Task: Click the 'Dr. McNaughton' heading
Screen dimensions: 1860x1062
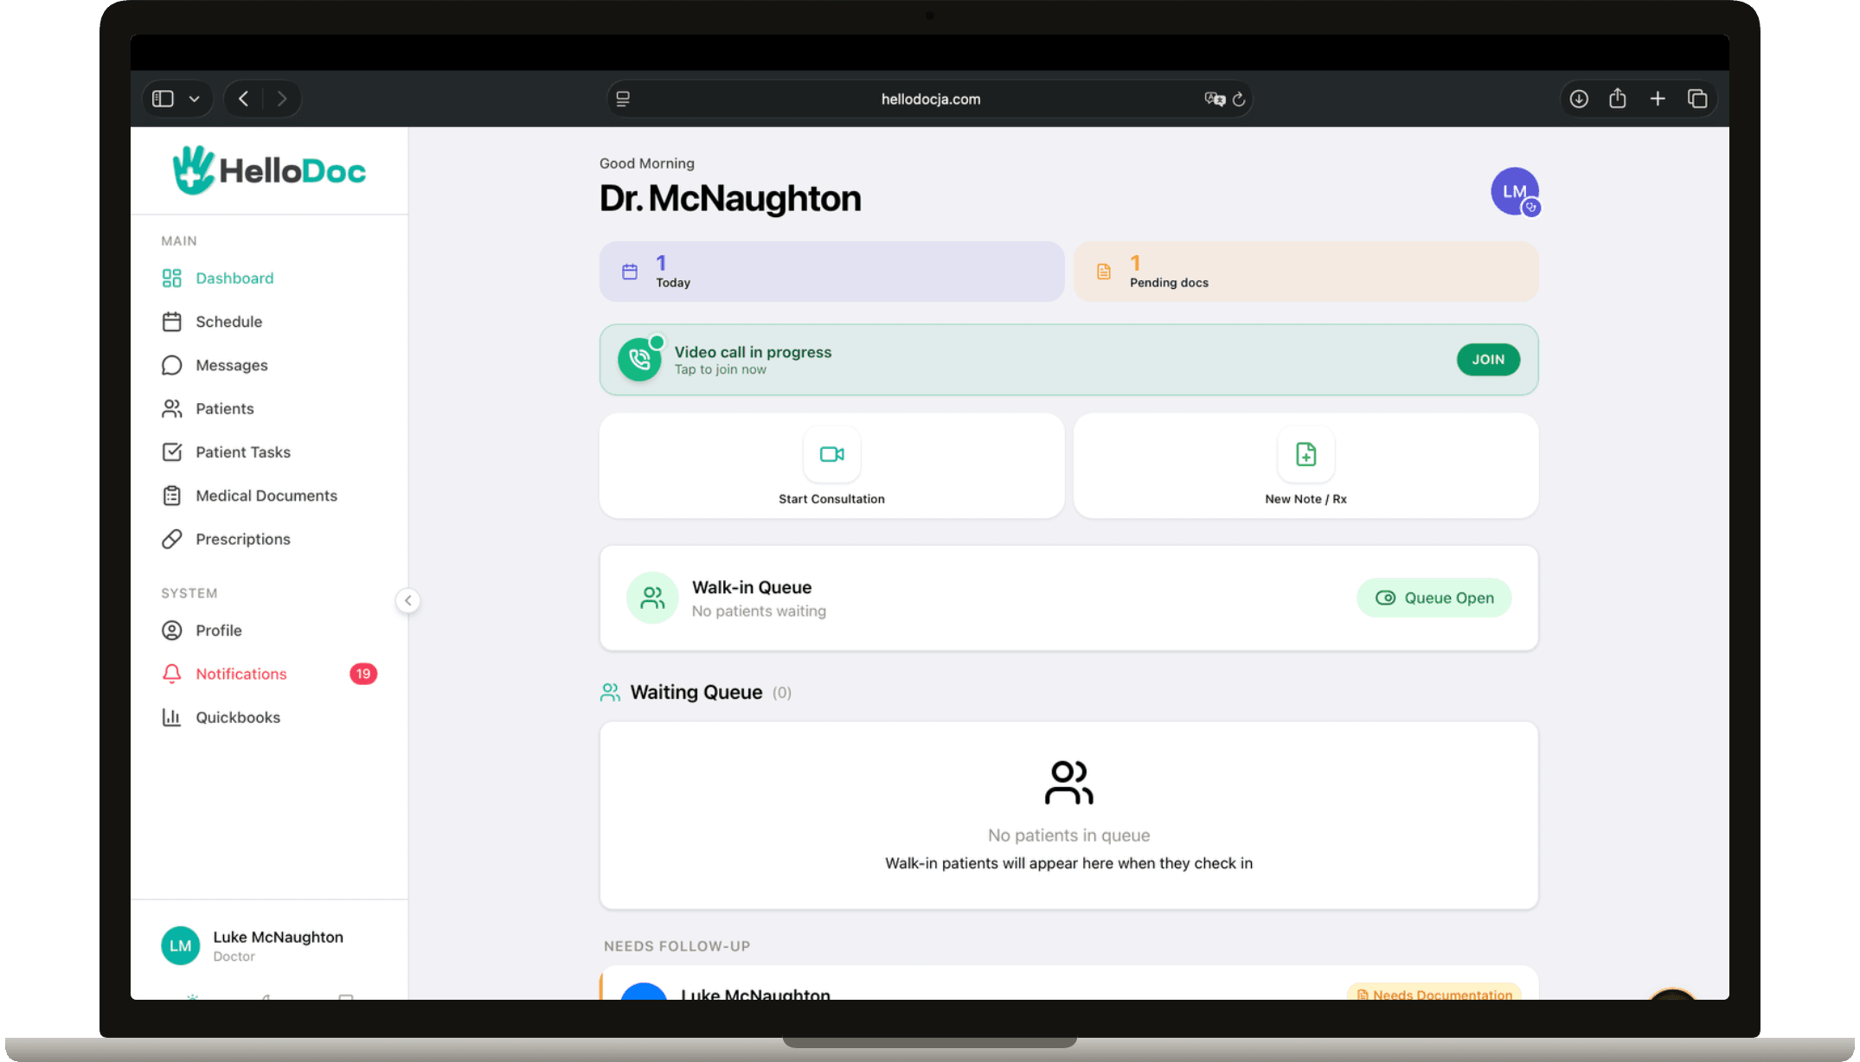Action: point(730,198)
